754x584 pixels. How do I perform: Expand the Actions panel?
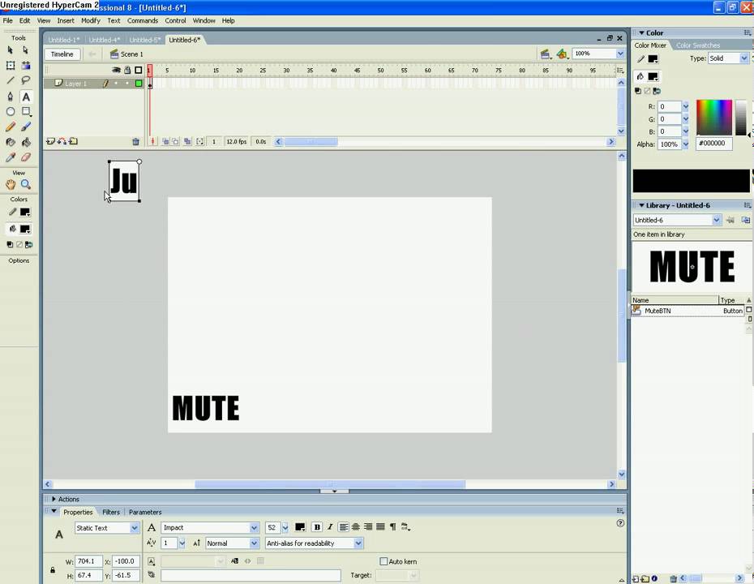click(54, 500)
